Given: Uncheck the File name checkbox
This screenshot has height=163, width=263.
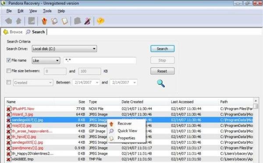Looking at the screenshot, I should coord(9,60).
